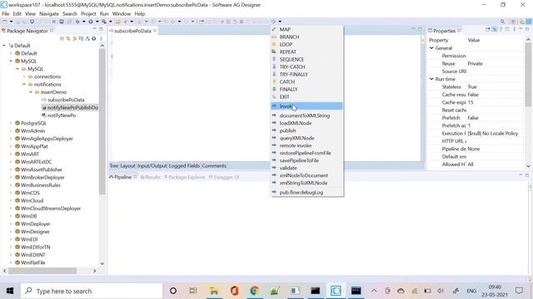Open the Window menu
Image resolution: width=533 pixels, height=299 pixels.
(122, 13)
